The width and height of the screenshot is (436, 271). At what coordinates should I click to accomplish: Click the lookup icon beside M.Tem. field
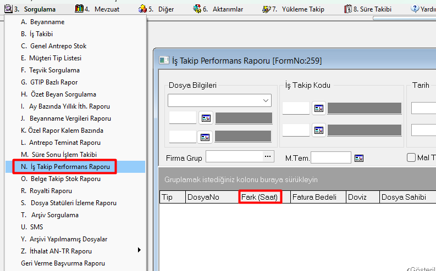pos(359,158)
